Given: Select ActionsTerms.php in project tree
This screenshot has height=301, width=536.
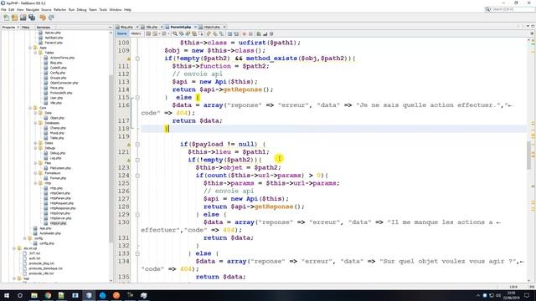Looking at the screenshot, I should pos(62,58).
